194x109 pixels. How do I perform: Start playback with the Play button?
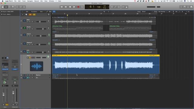(74, 7)
